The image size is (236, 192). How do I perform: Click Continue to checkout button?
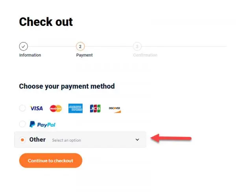(51, 161)
